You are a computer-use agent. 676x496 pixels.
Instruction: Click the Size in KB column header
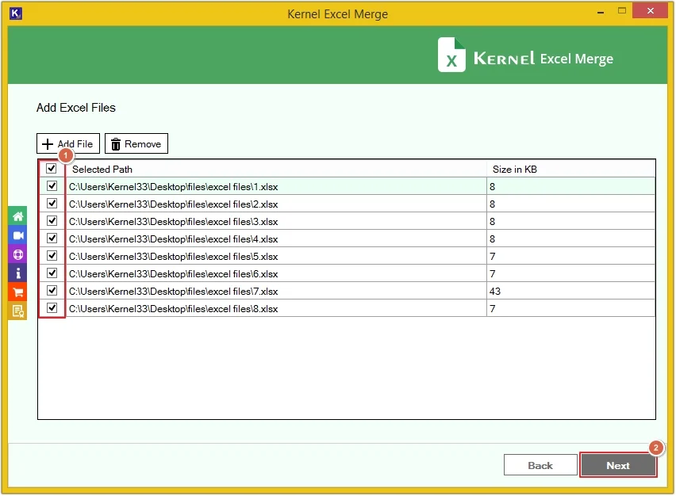pos(570,170)
